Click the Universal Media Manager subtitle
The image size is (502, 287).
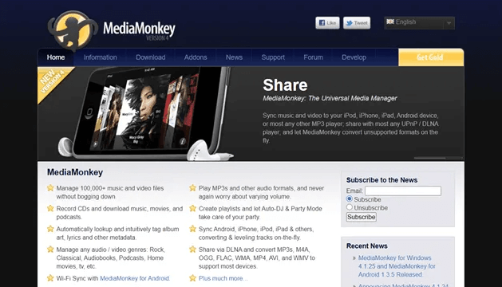[330, 99]
